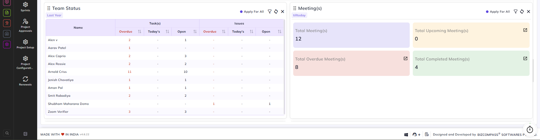
Task: Open Total Upcoming Meeting(s) external link icon
Action: tap(525, 30)
